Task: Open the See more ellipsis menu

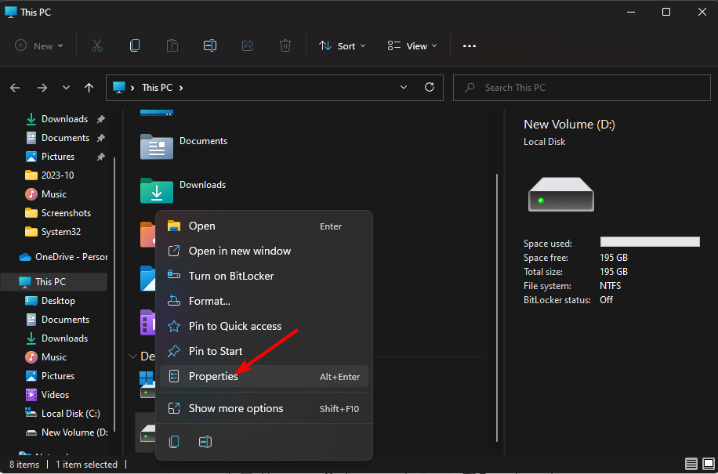Action: click(470, 46)
